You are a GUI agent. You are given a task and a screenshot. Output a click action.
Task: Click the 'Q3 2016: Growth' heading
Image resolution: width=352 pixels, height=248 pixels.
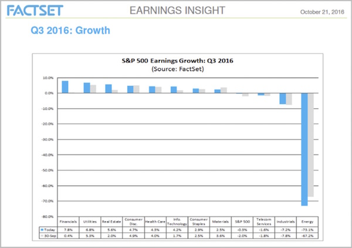(70, 31)
